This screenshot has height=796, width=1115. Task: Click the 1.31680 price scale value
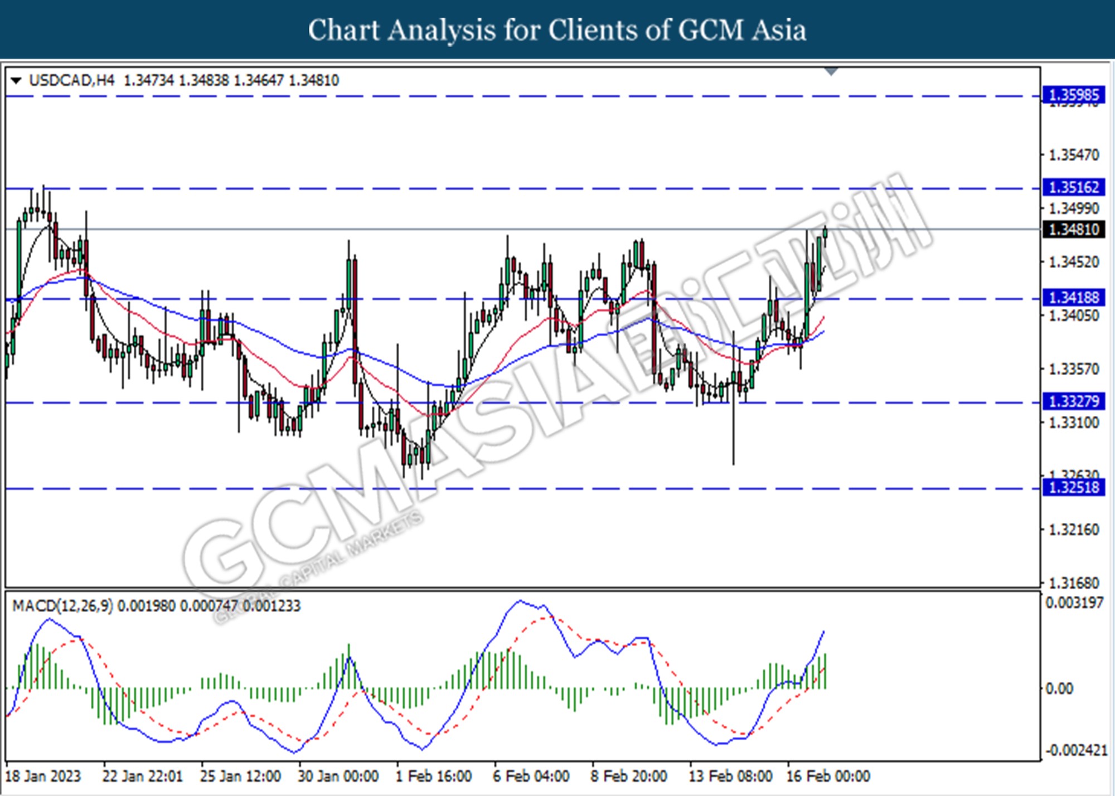point(1074,583)
